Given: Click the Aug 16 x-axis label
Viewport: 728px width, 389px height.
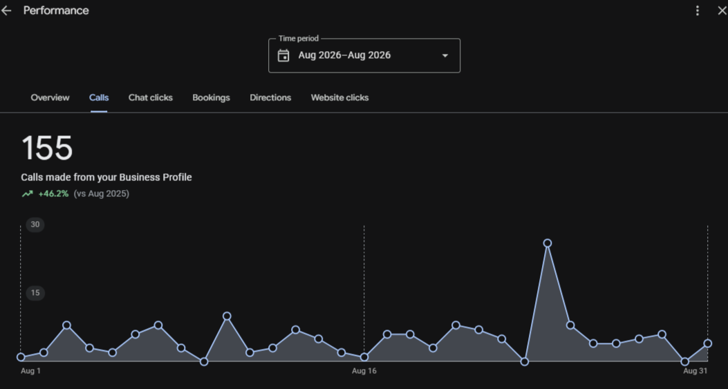Looking at the screenshot, I should [364, 371].
